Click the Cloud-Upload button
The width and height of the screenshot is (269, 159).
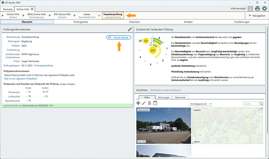pos(119,37)
